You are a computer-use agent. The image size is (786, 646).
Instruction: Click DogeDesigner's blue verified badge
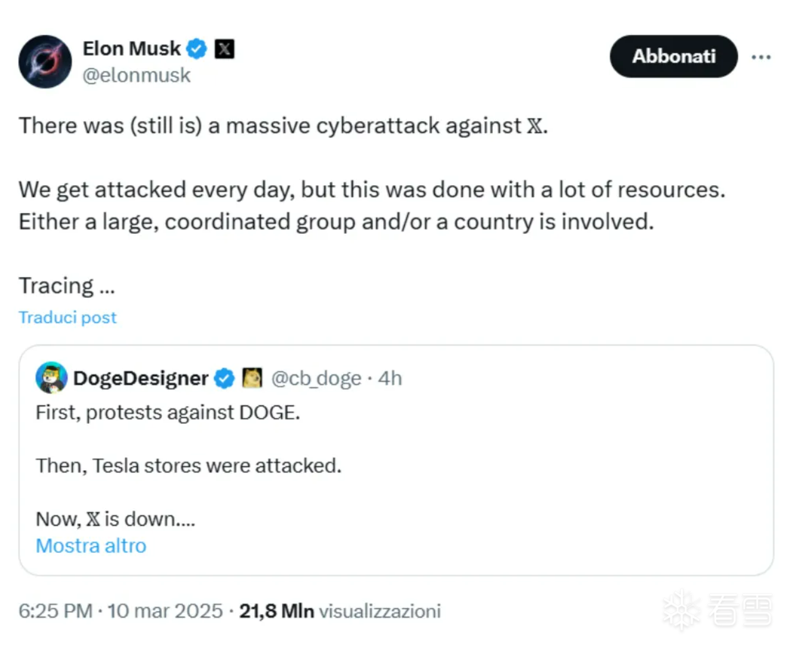click(224, 378)
